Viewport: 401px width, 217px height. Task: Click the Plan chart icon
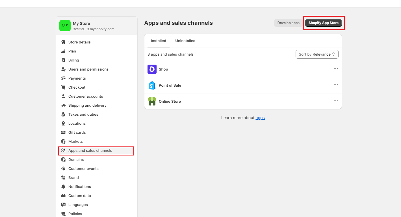pyautogui.click(x=63, y=51)
